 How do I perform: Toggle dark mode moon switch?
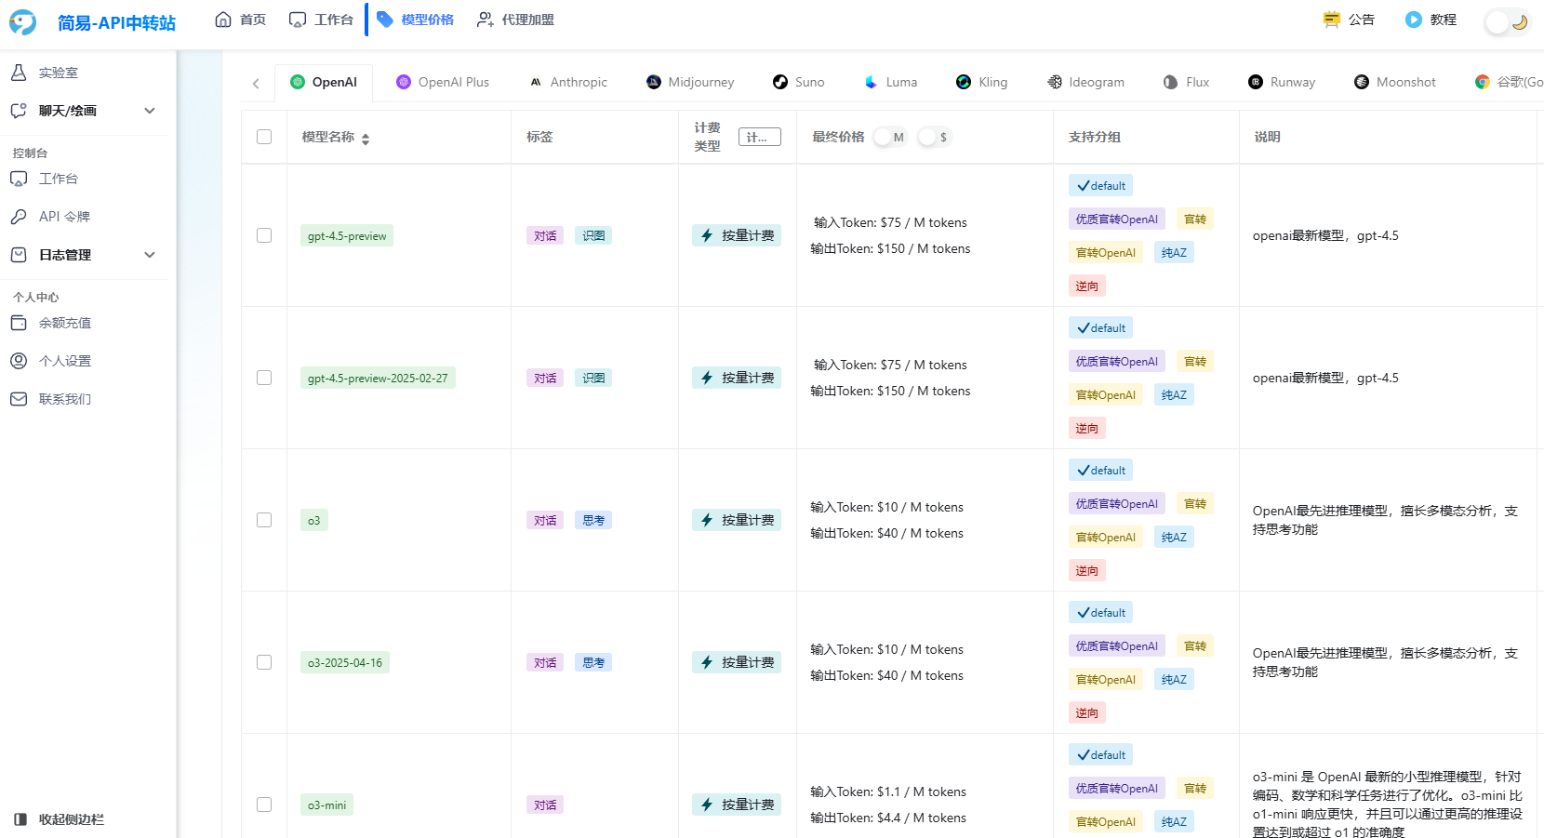click(x=1508, y=22)
